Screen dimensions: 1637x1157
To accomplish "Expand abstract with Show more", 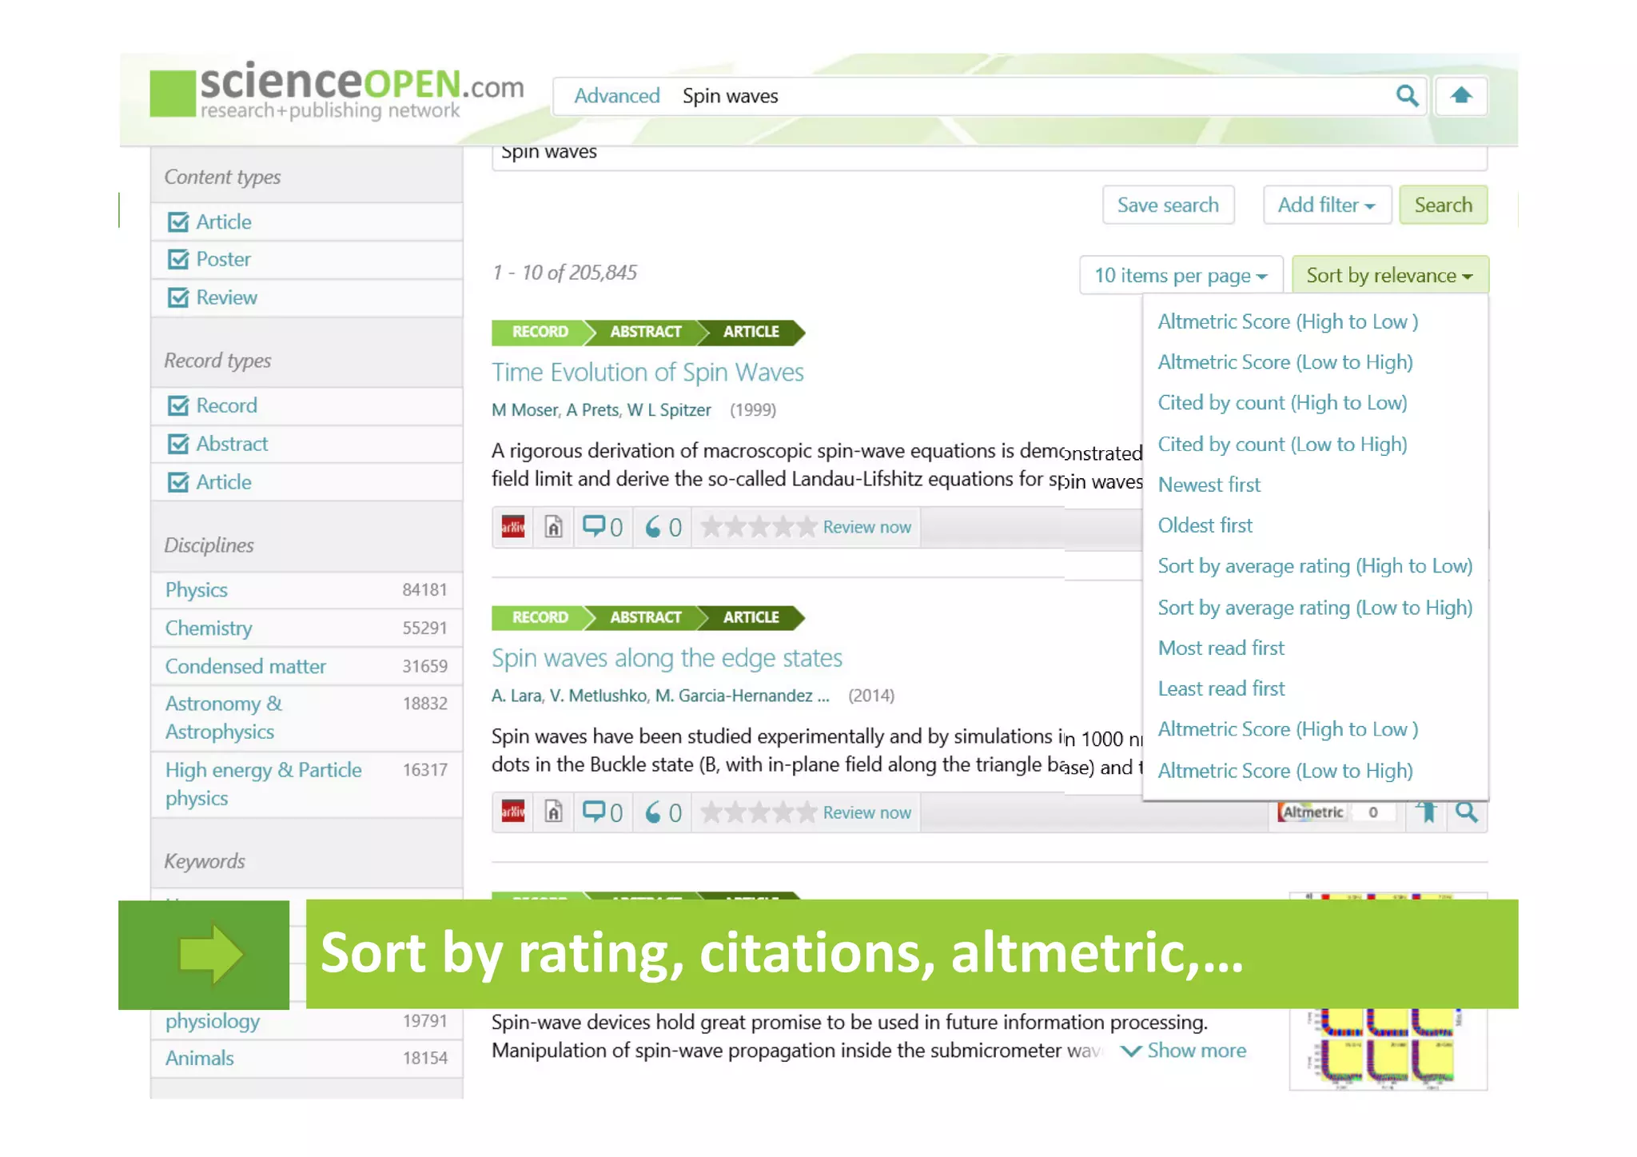I will [x=1184, y=1051].
